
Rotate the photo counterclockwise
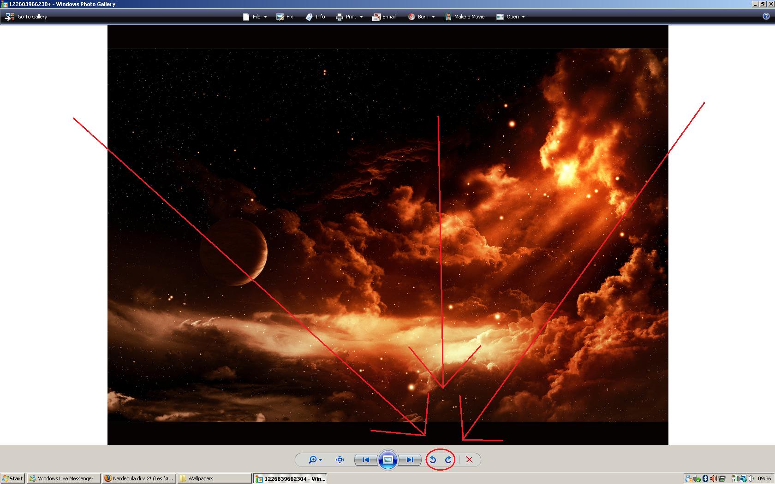[x=433, y=460]
